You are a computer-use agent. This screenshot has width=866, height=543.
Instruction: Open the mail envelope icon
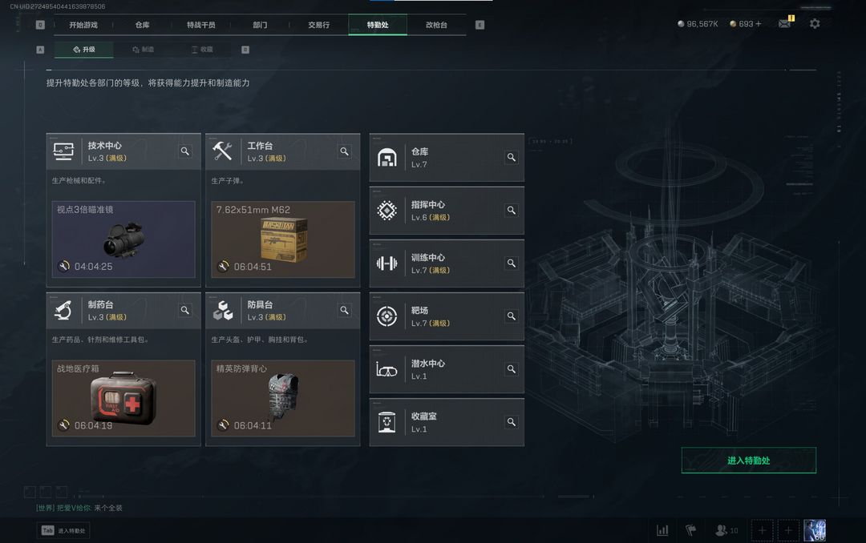tap(784, 24)
